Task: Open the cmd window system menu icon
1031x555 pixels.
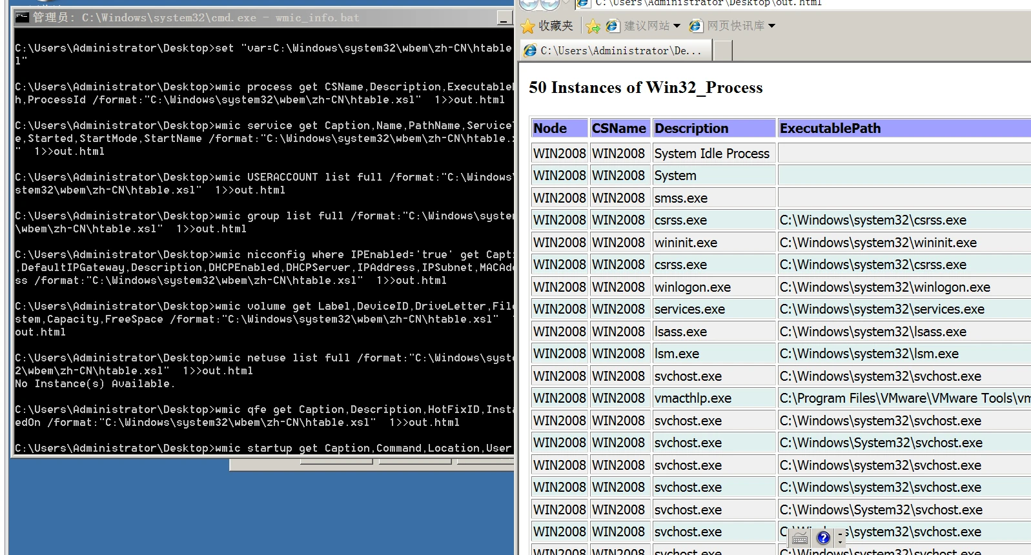Action: [x=23, y=17]
